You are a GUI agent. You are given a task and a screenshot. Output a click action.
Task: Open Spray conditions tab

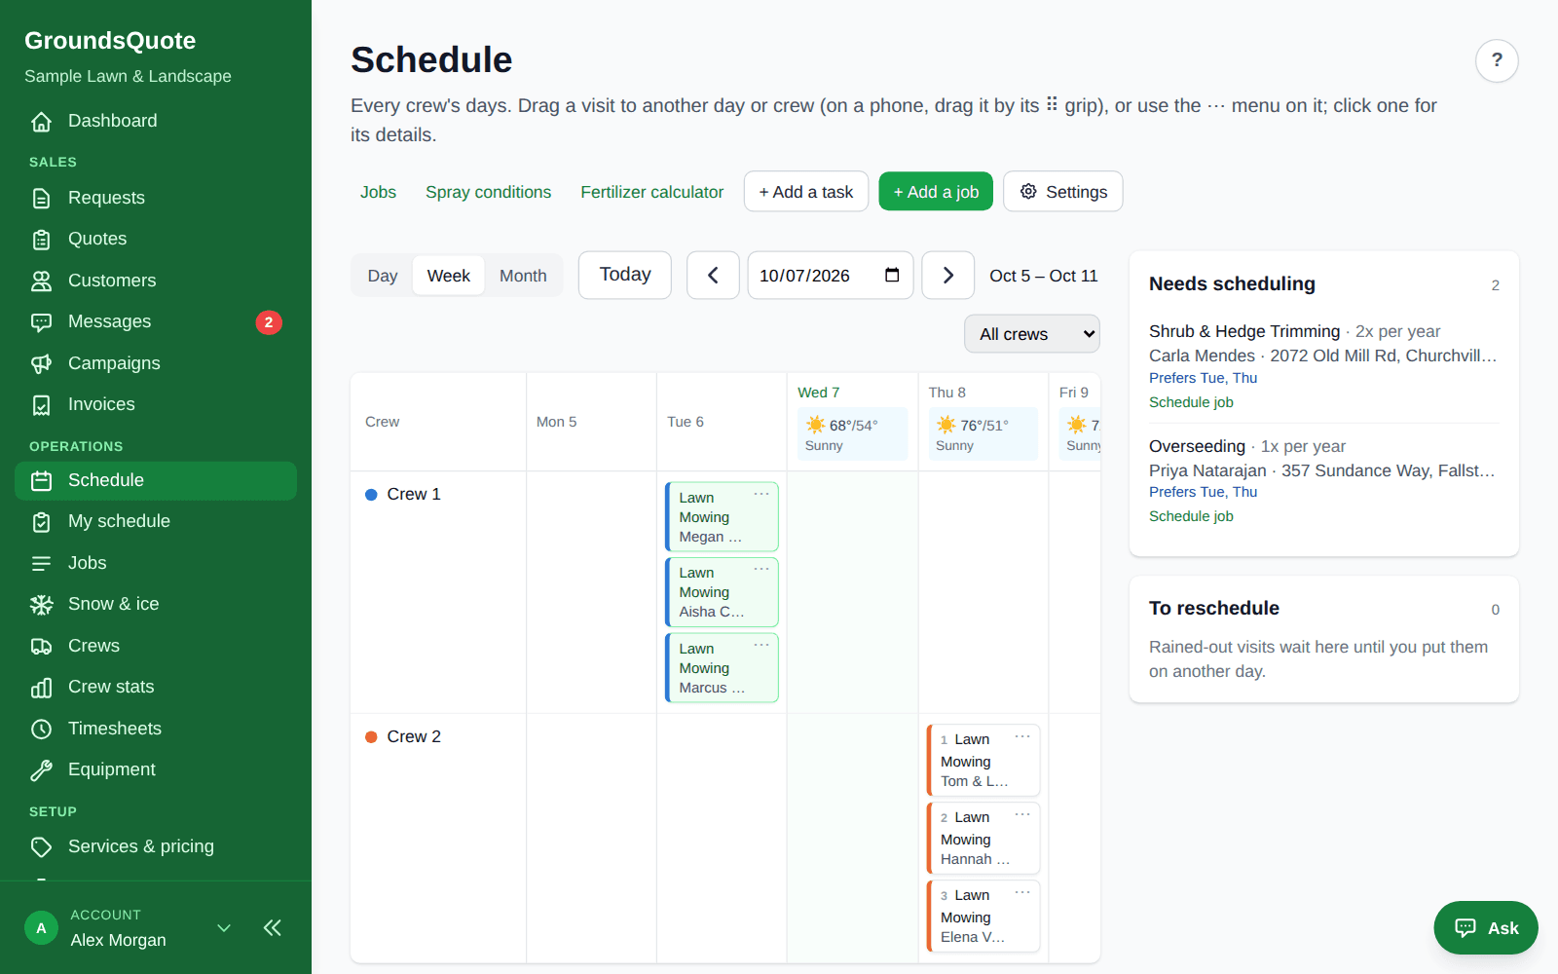(x=488, y=192)
